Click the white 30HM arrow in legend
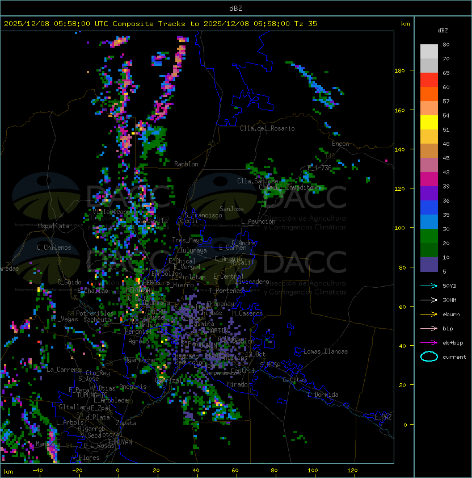Image resolution: width=472 pixels, height=478 pixels. (x=429, y=300)
